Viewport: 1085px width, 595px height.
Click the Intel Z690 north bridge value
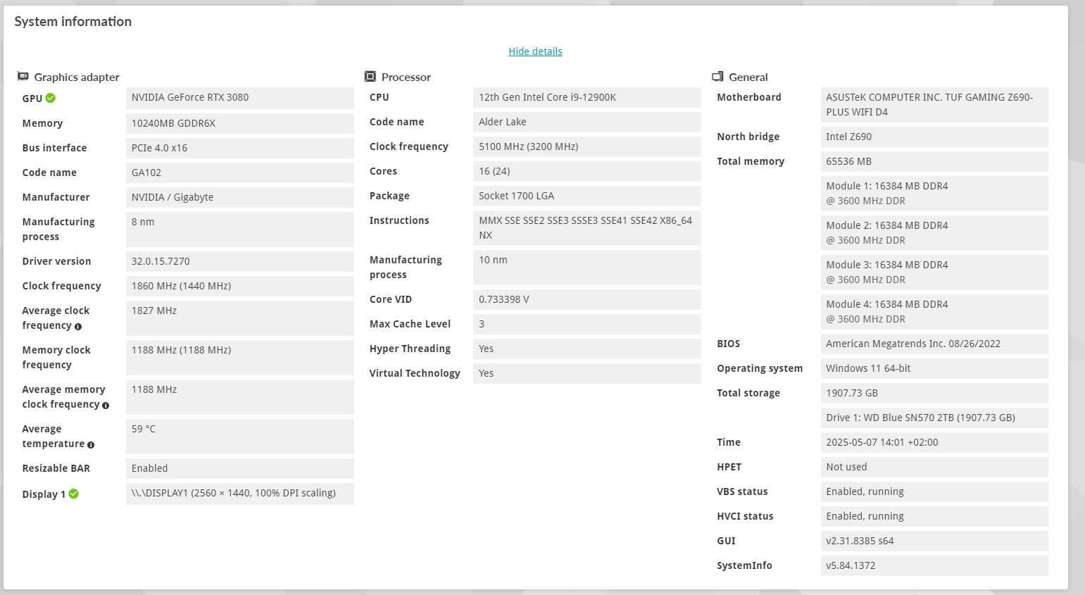click(934, 137)
